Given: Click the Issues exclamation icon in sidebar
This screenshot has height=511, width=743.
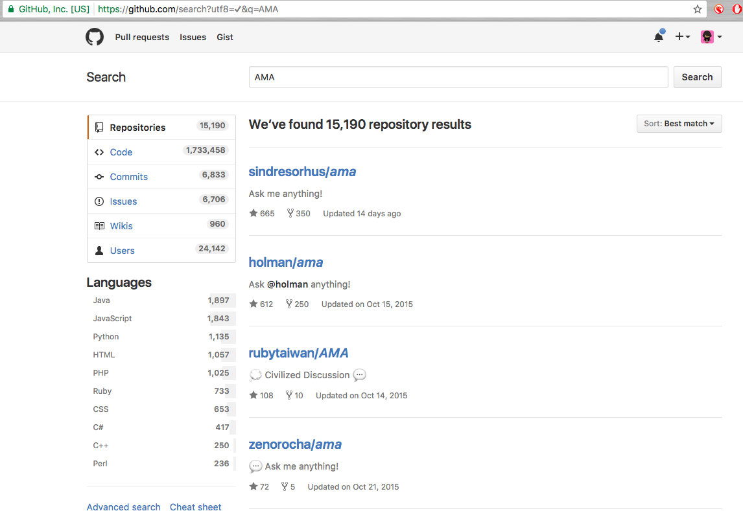Looking at the screenshot, I should pos(99,201).
